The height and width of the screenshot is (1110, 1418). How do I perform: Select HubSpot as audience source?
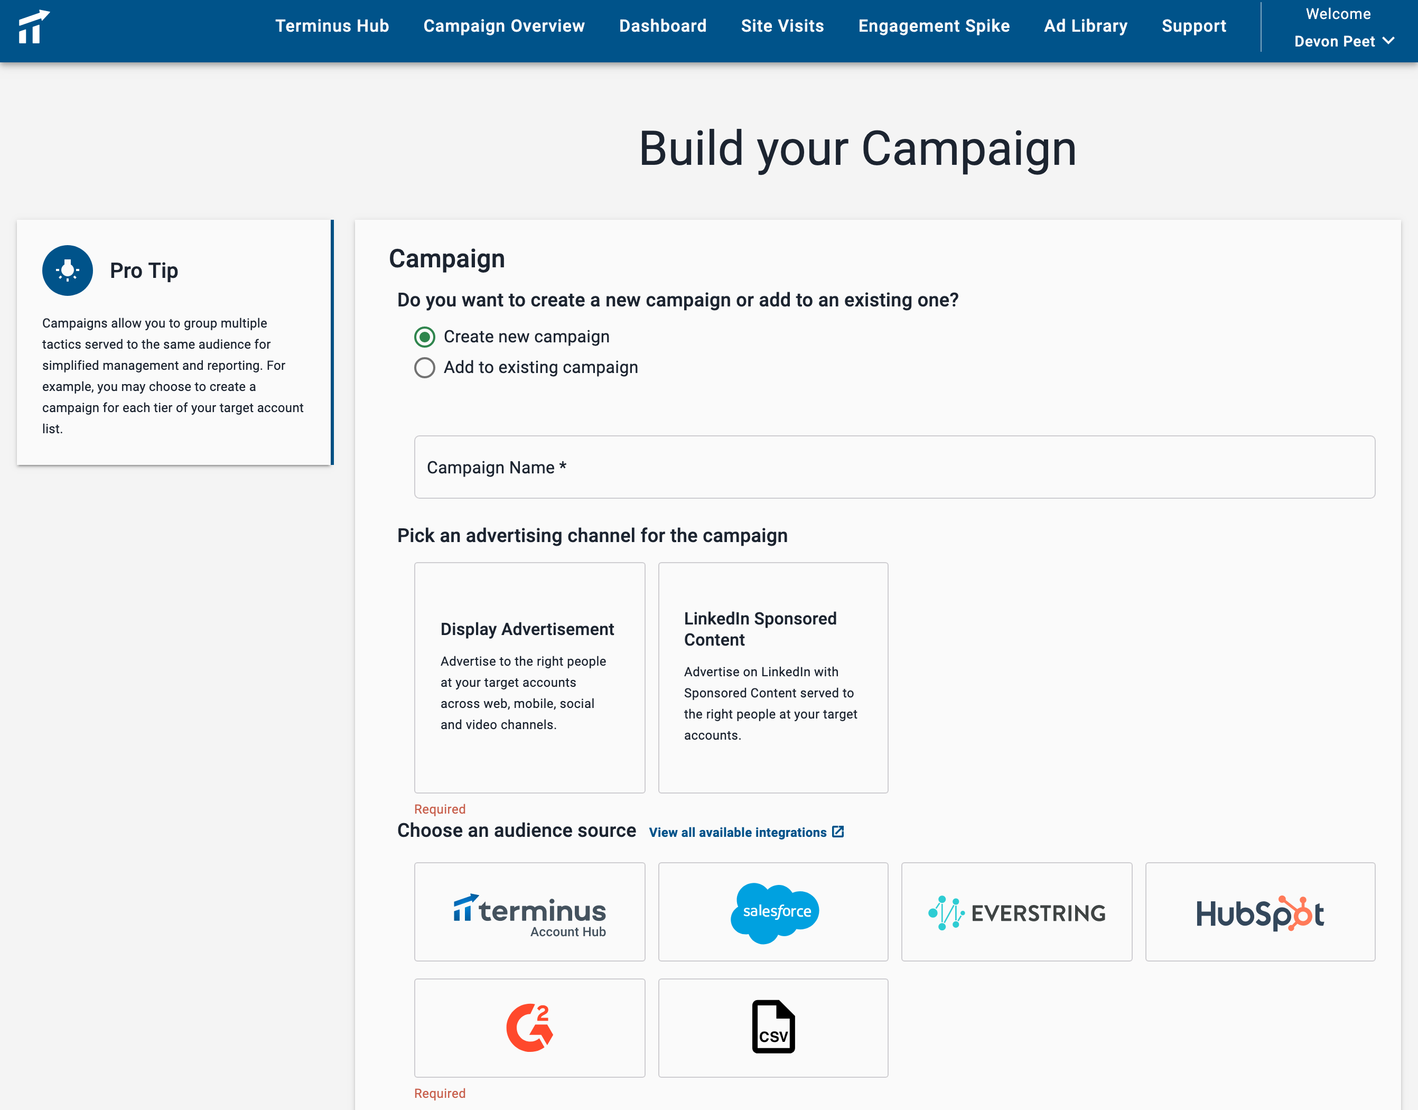(x=1260, y=912)
